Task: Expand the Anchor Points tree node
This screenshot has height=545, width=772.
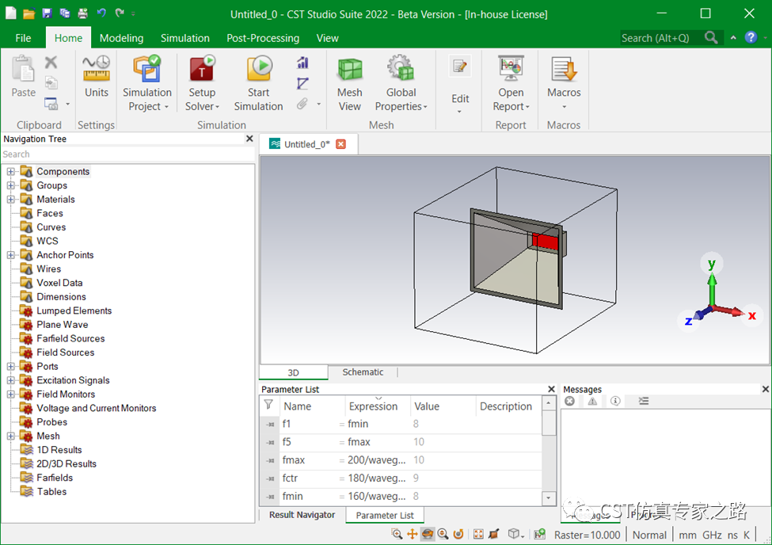Action: point(11,255)
